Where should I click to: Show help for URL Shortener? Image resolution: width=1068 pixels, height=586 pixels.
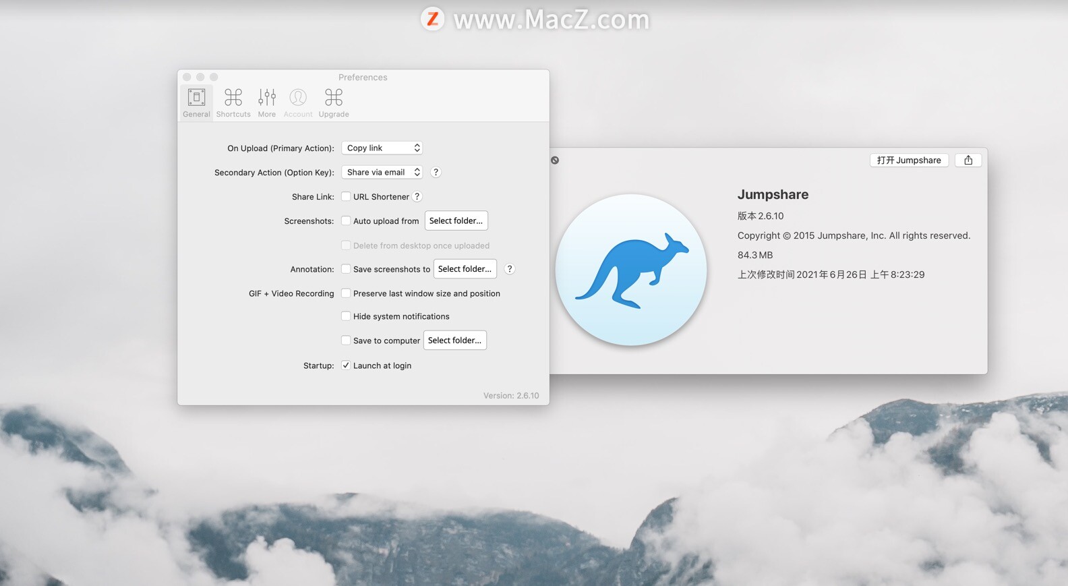point(417,196)
